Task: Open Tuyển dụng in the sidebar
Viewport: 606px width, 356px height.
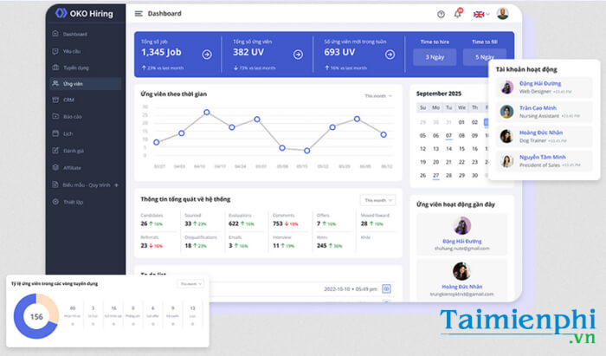Action: (75, 67)
